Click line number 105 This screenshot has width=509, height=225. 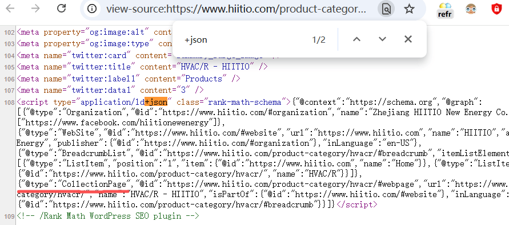pos(9,67)
